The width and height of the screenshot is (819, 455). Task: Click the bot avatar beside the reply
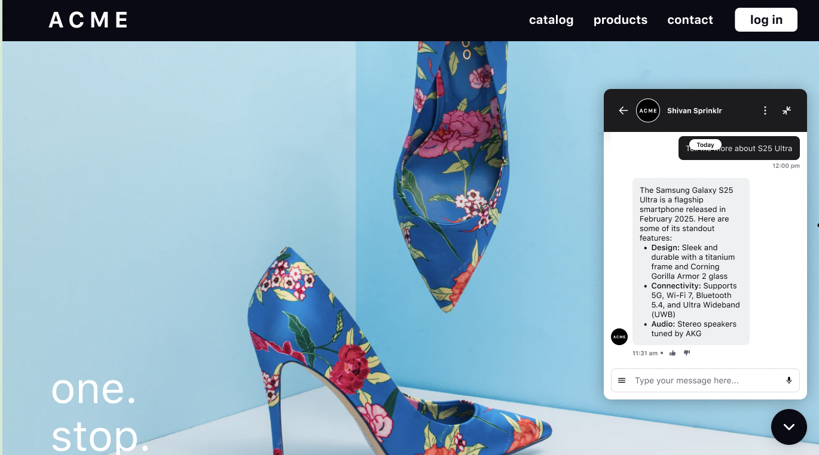pos(619,337)
